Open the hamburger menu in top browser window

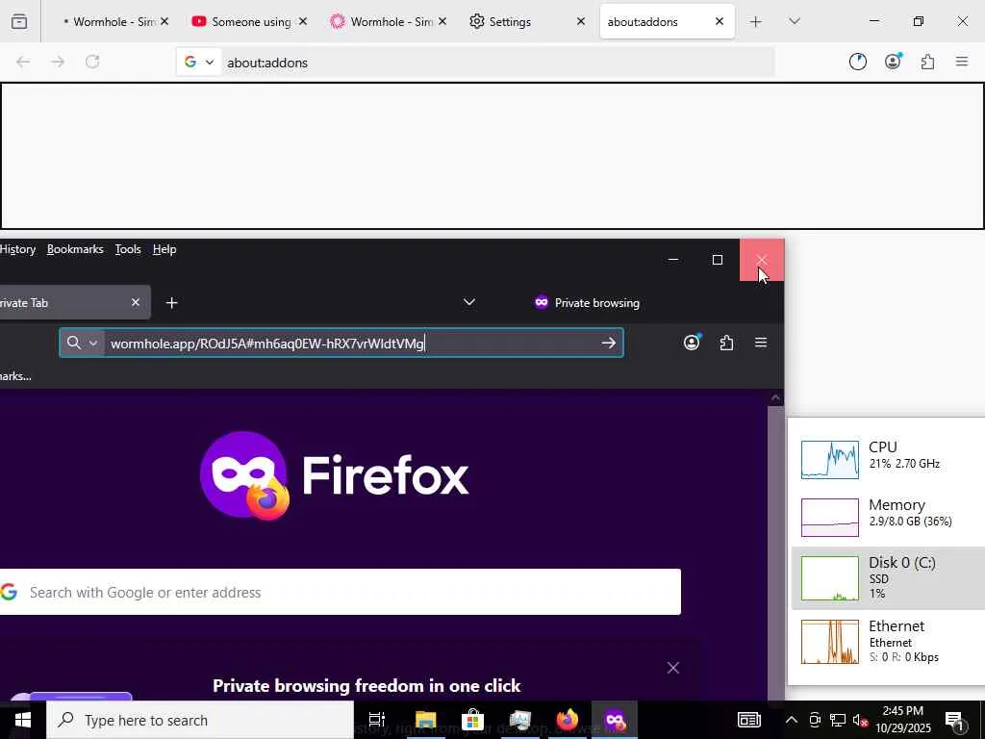(x=962, y=62)
